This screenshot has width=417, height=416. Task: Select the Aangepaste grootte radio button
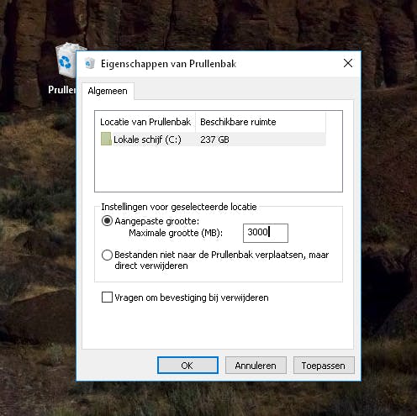107,221
